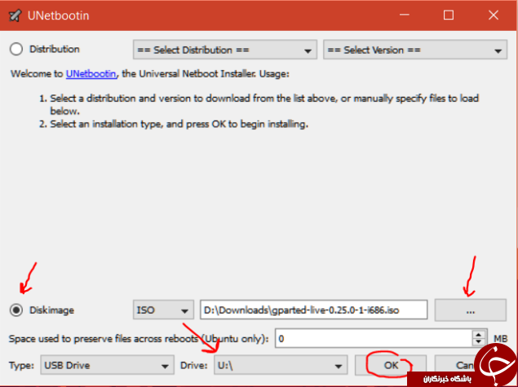Follow the UNetbootin hyperlink
The width and height of the screenshot is (518, 387).
(x=91, y=73)
